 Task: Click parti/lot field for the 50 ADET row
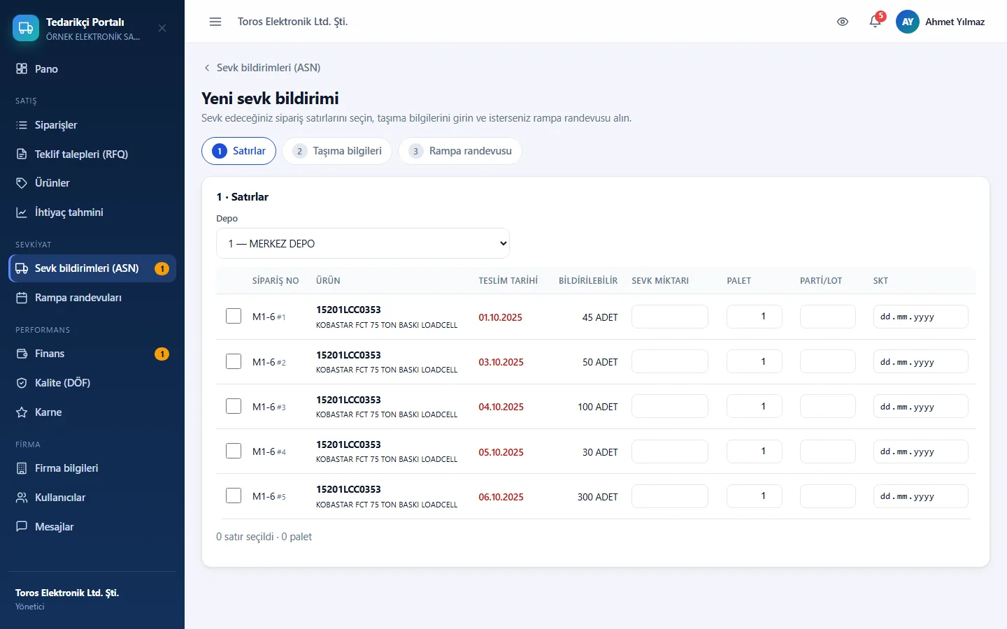[828, 361]
